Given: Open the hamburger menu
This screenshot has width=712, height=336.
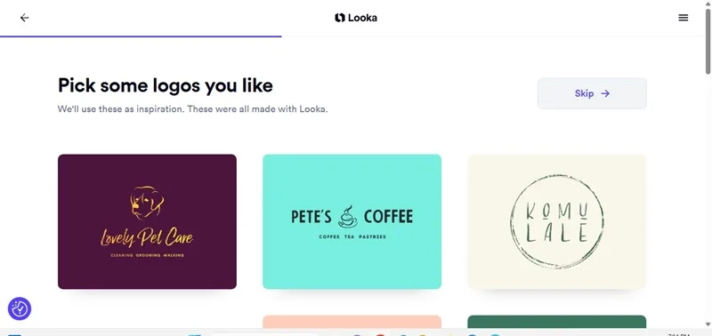Looking at the screenshot, I should click(x=683, y=18).
